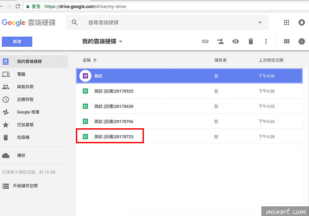309x216 pixels.
Task: Open More actions three-dot menu
Action: click(x=266, y=41)
